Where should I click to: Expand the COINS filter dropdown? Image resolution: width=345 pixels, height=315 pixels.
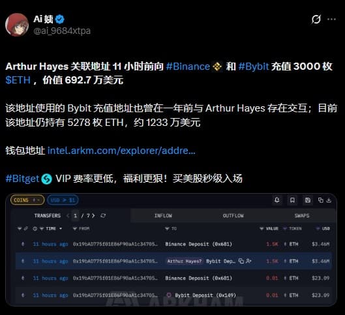27,200
